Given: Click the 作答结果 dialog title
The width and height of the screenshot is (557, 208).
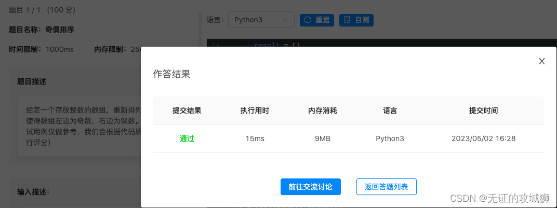Looking at the screenshot, I should 171,74.
